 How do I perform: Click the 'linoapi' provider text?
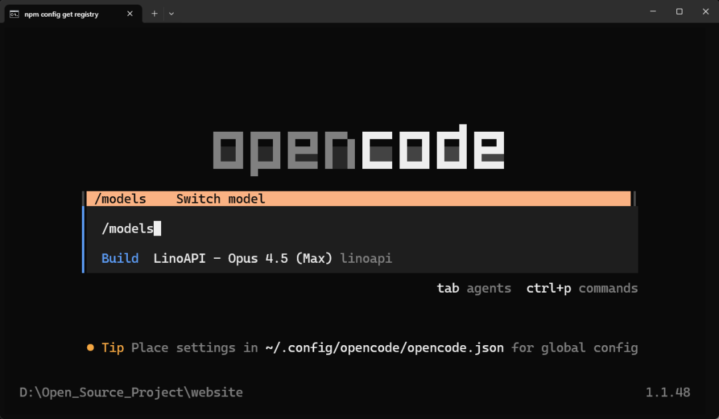point(366,258)
